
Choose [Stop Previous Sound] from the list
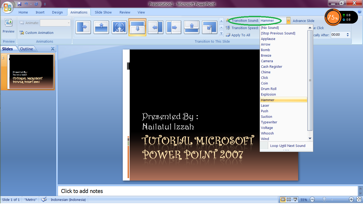[x=283, y=33]
